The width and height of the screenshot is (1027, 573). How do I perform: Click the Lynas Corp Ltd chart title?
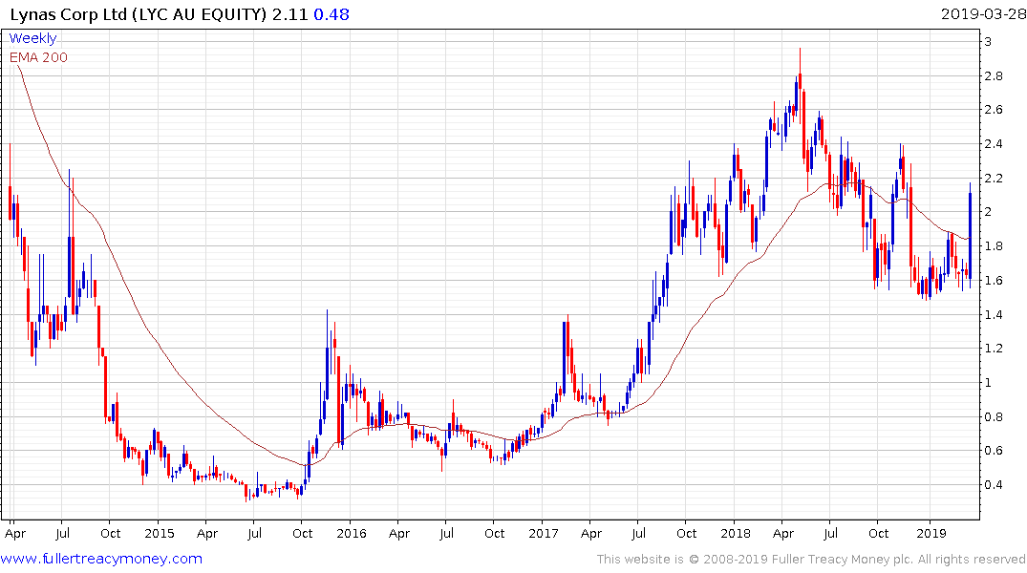[x=139, y=13]
